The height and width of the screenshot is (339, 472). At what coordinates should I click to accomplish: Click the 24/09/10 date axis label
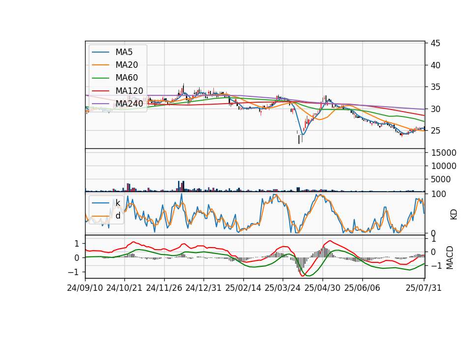pos(85,288)
